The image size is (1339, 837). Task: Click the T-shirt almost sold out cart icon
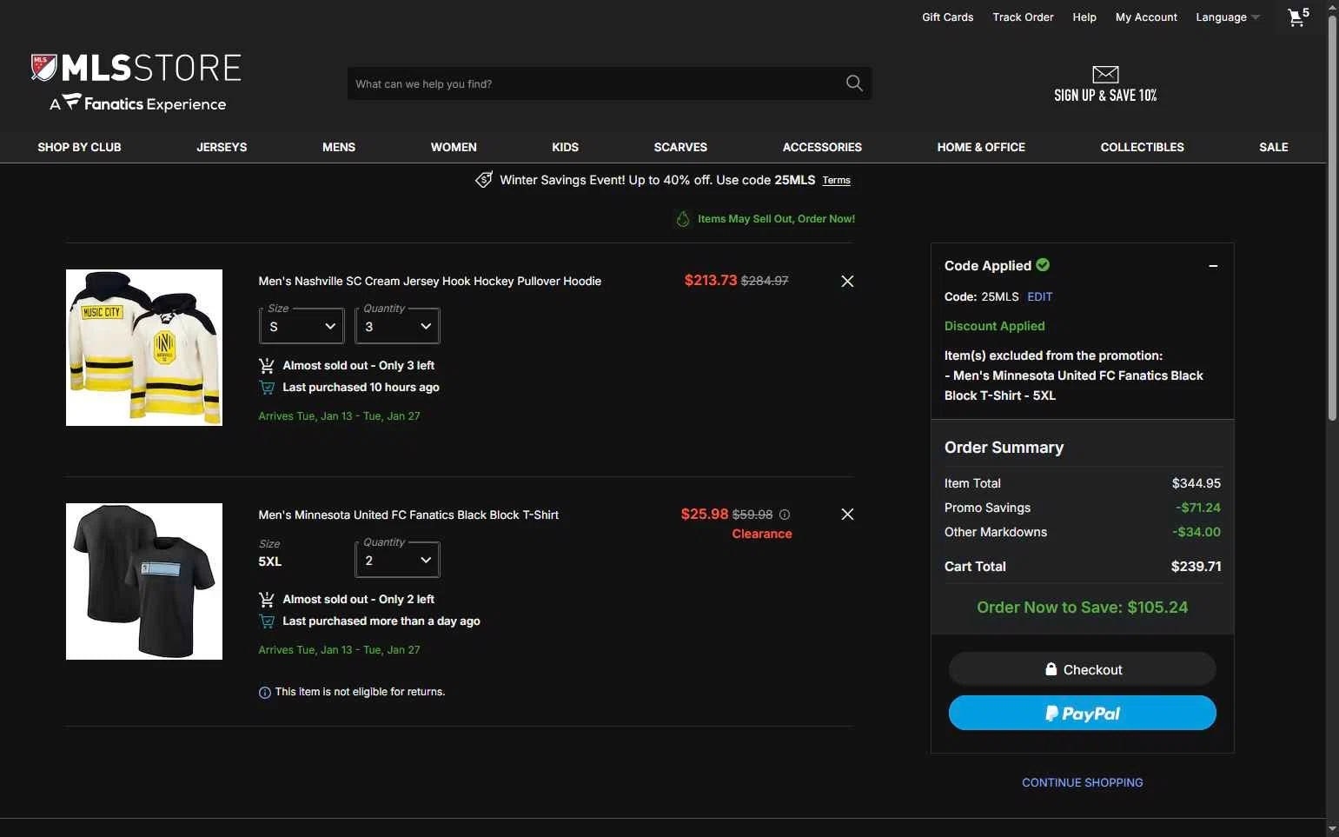click(x=267, y=600)
